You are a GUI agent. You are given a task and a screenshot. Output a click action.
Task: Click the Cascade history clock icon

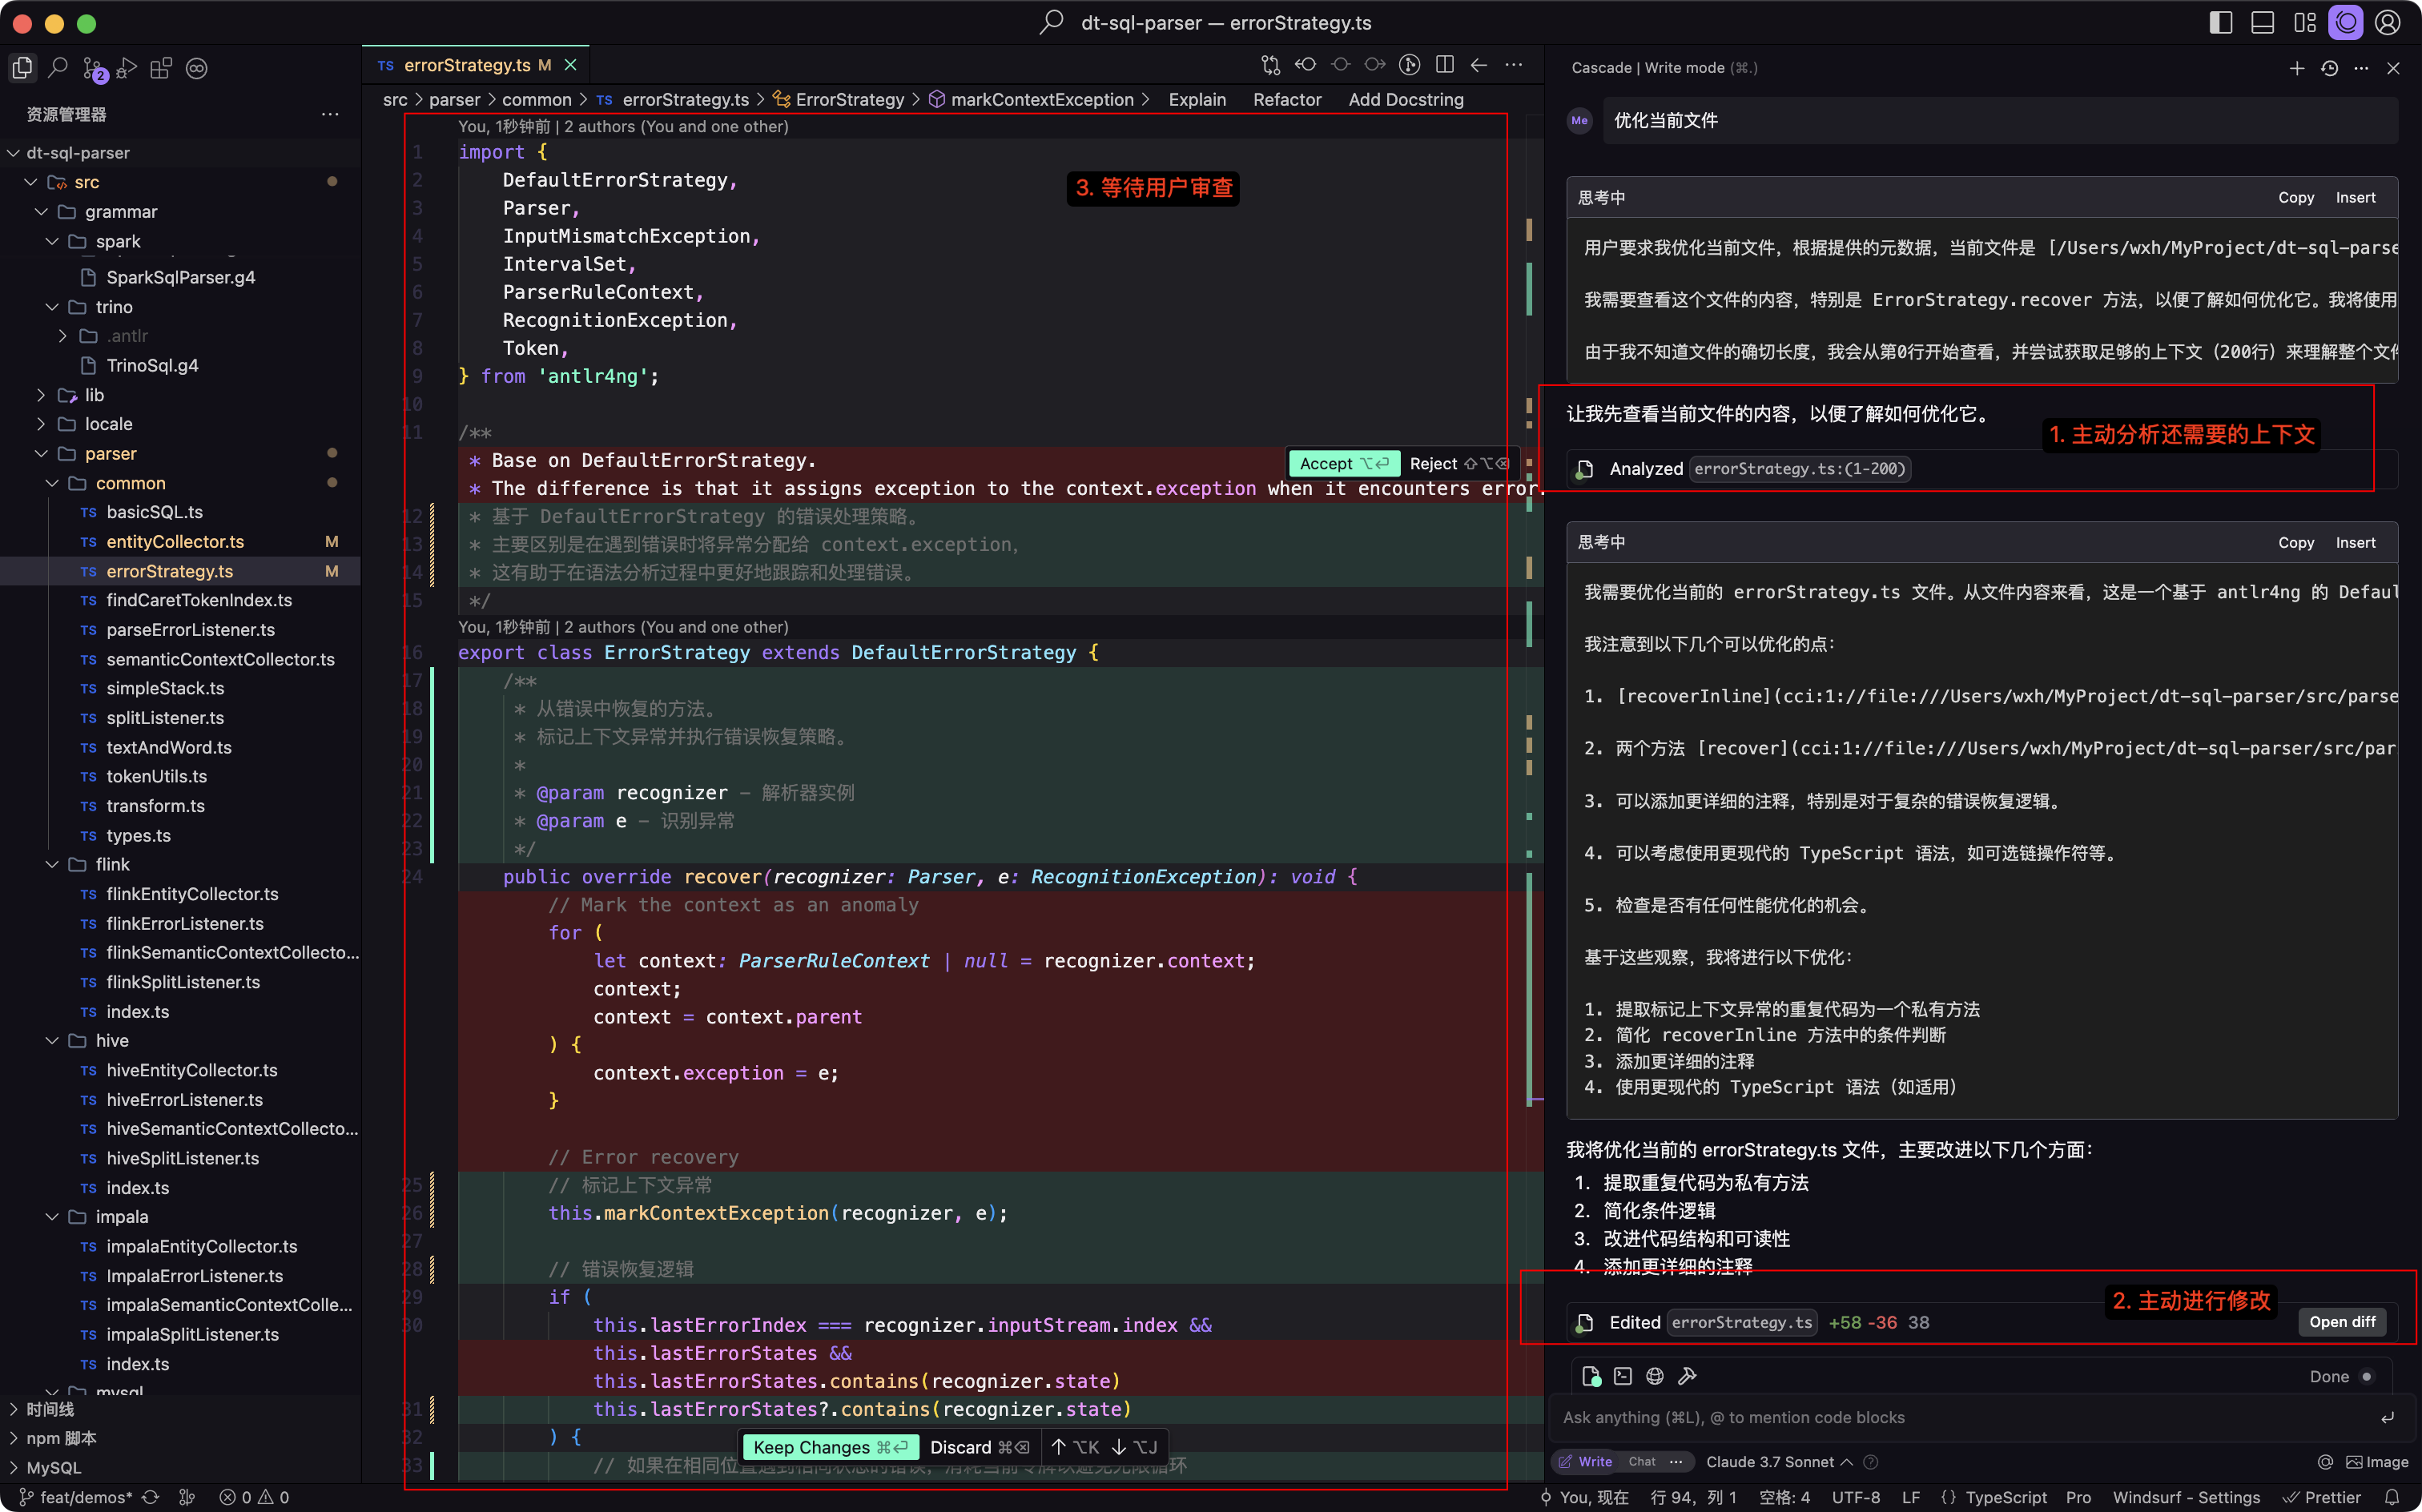[2329, 68]
